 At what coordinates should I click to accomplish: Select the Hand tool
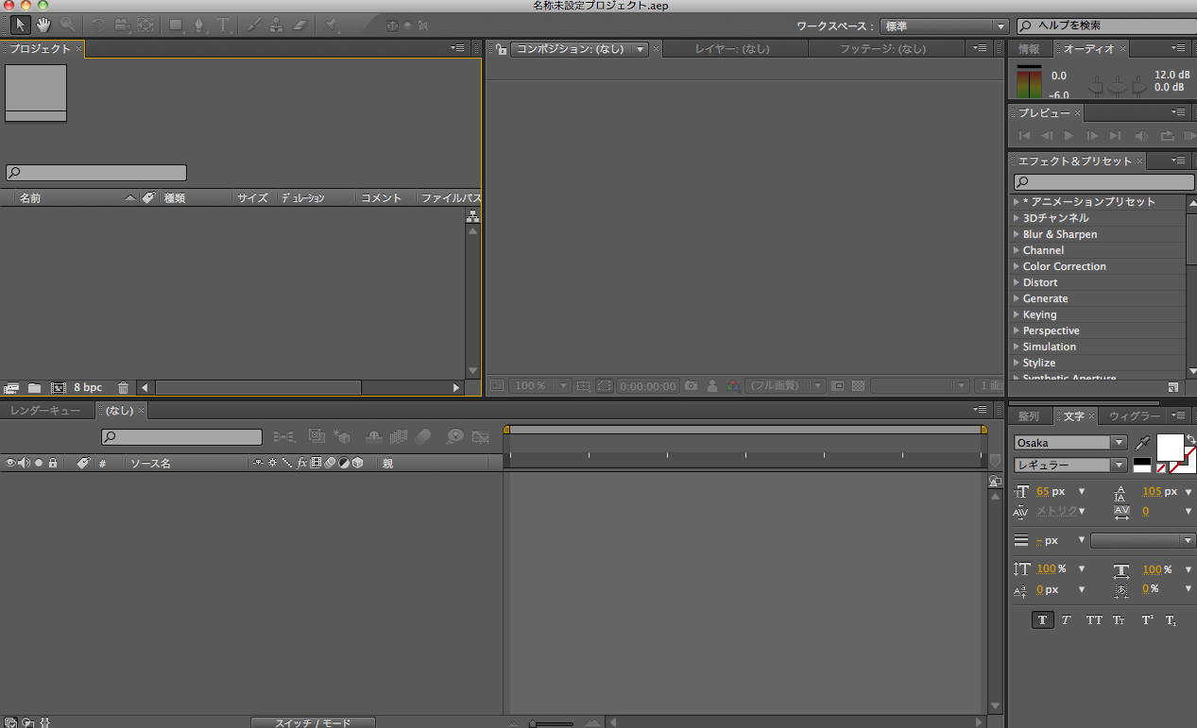point(43,25)
